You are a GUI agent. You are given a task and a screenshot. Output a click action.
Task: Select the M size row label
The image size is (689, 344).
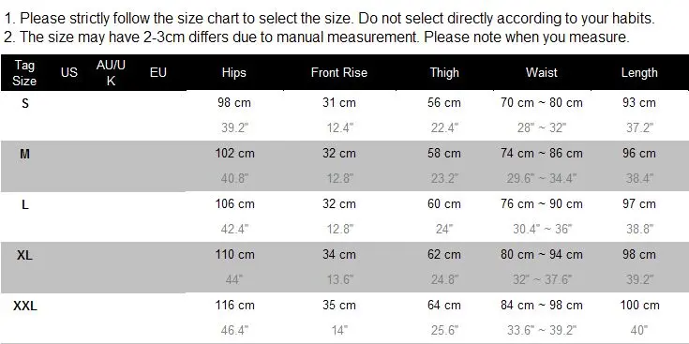pyautogui.click(x=24, y=155)
